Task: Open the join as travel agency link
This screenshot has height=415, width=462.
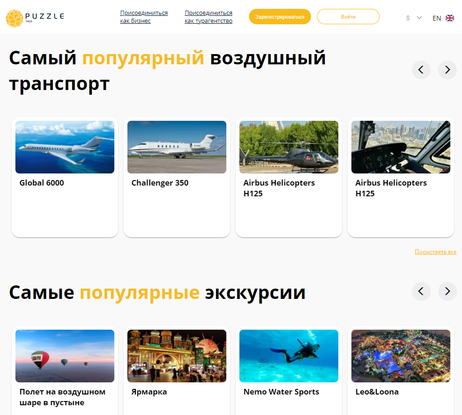Action: [208, 17]
